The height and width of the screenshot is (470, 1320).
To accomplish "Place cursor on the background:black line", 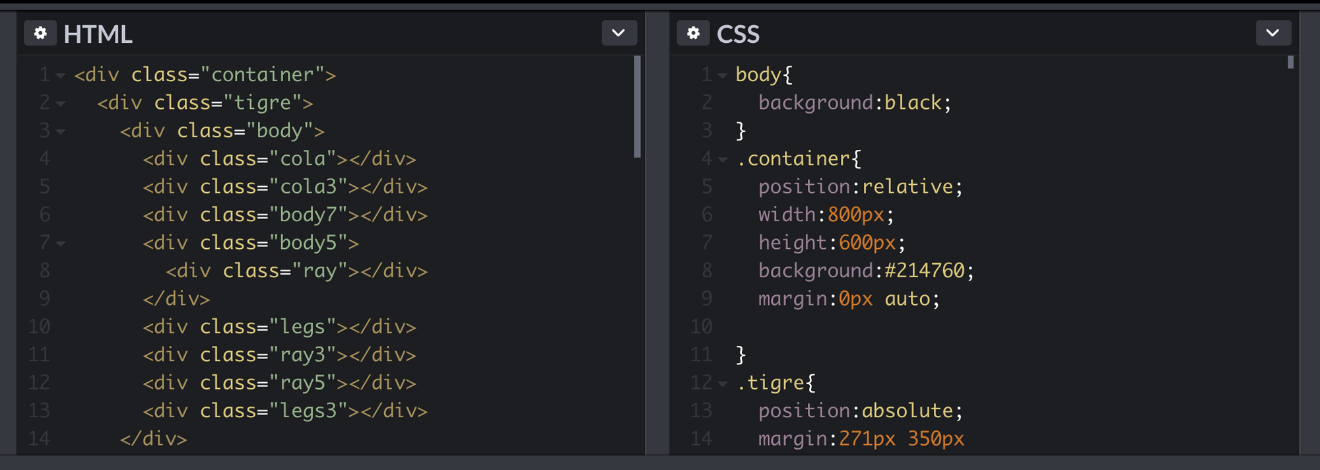I will pos(854,103).
